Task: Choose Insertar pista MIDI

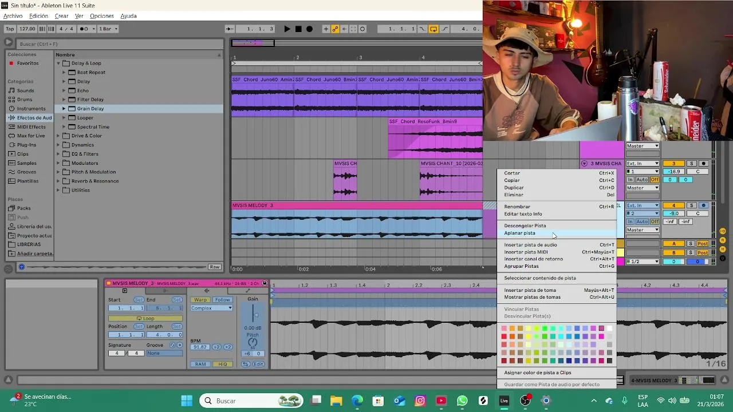Action: [x=556, y=252]
